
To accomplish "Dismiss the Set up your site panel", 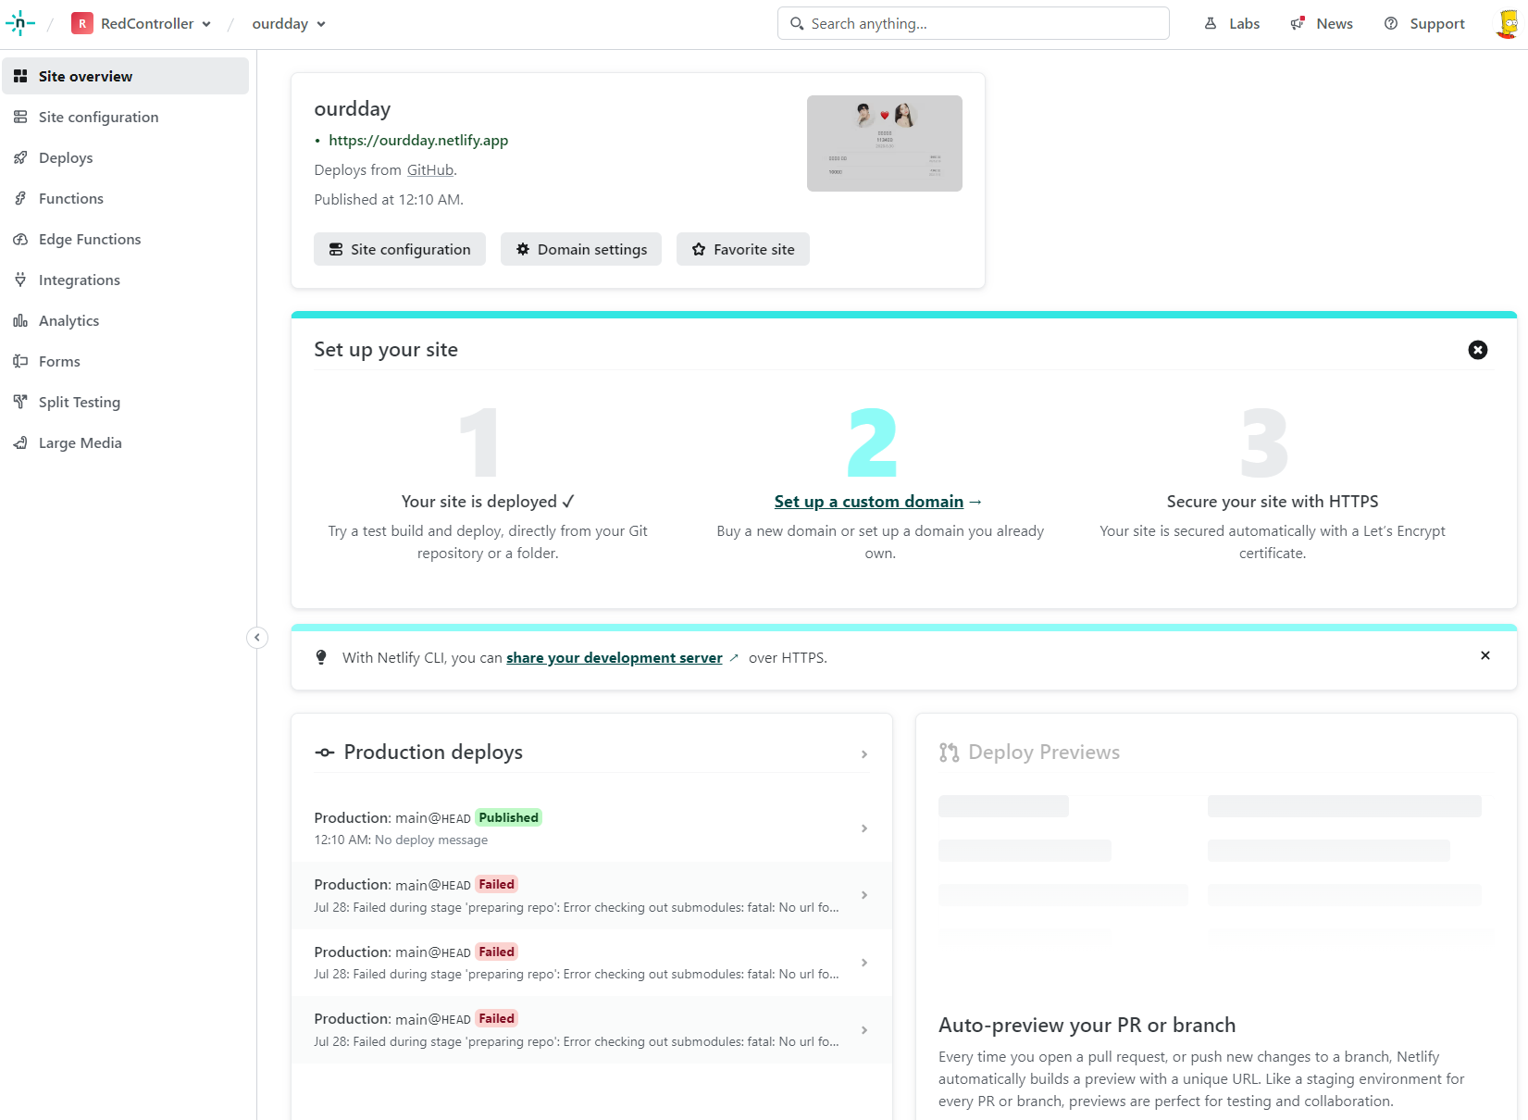I will pyautogui.click(x=1478, y=350).
